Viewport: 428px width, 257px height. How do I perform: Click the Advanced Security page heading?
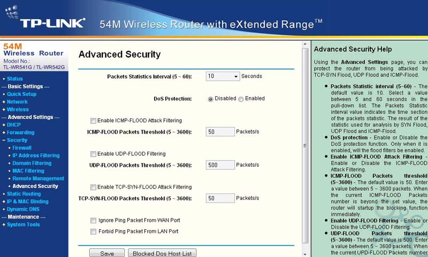tap(119, 54)
